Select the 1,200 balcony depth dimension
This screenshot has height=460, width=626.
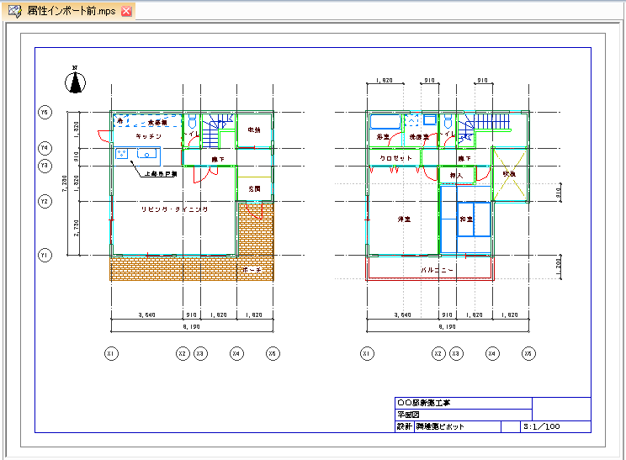(x=559, y=267)
